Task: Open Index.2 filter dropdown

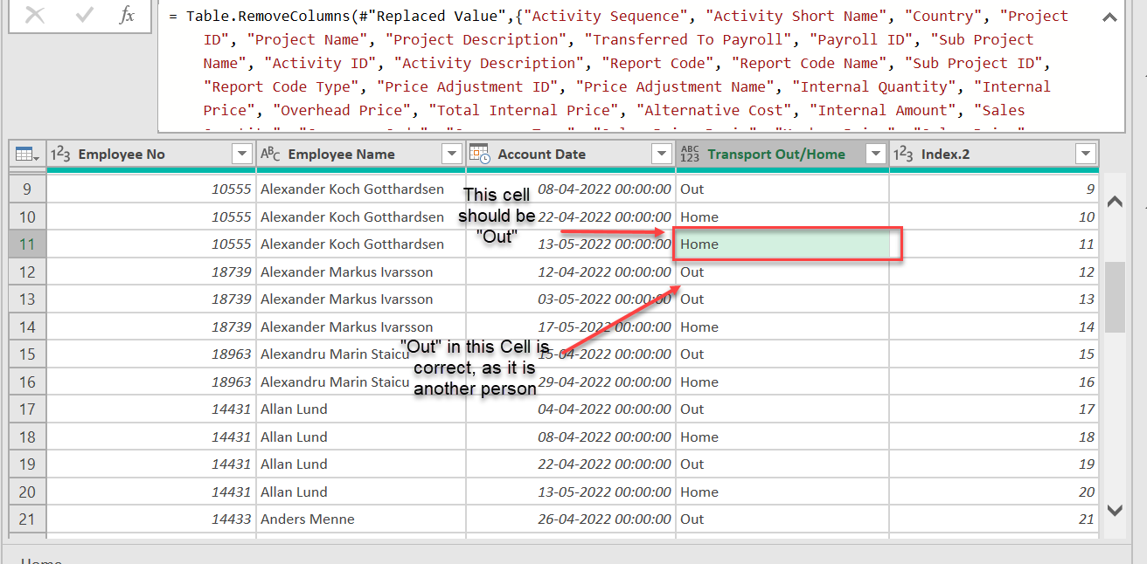Action: click(x=1086, y=154)
